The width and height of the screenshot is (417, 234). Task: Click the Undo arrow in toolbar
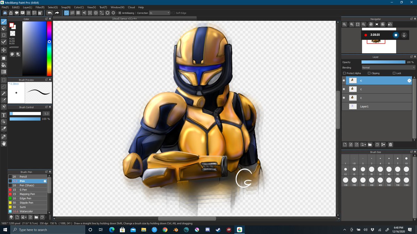click(50, 13)
